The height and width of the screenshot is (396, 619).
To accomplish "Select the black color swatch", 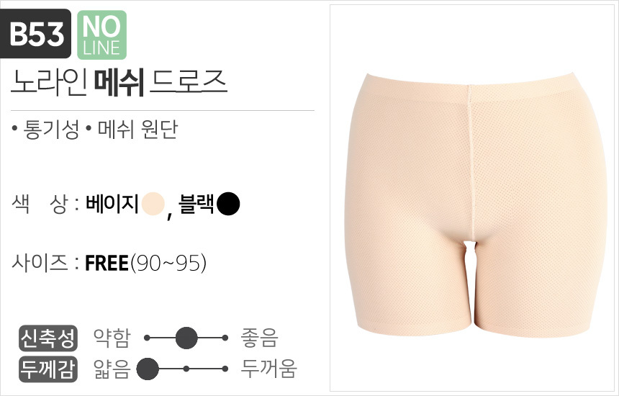I will (228, 204).
